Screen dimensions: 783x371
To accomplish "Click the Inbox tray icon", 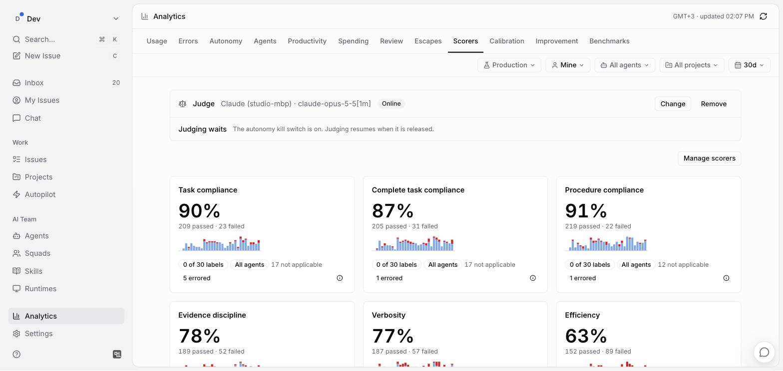I will [16, 83].
